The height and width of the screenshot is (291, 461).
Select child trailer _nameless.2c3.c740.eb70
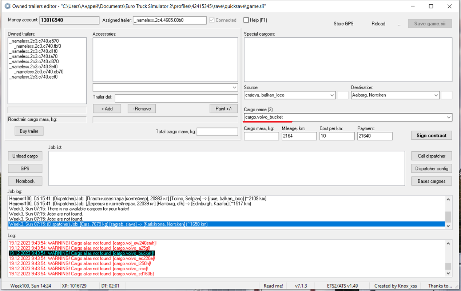point(39,72)
